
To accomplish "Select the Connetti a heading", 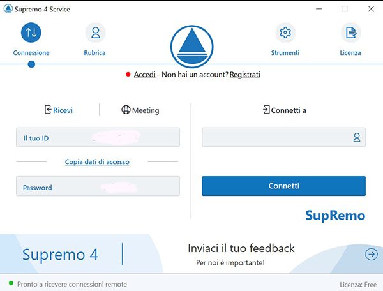I will 284,110.
